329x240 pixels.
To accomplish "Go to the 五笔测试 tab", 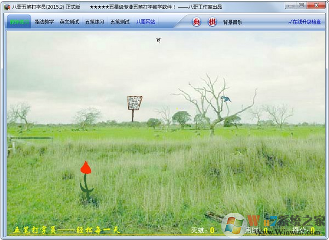I will [x=120, y=22].
